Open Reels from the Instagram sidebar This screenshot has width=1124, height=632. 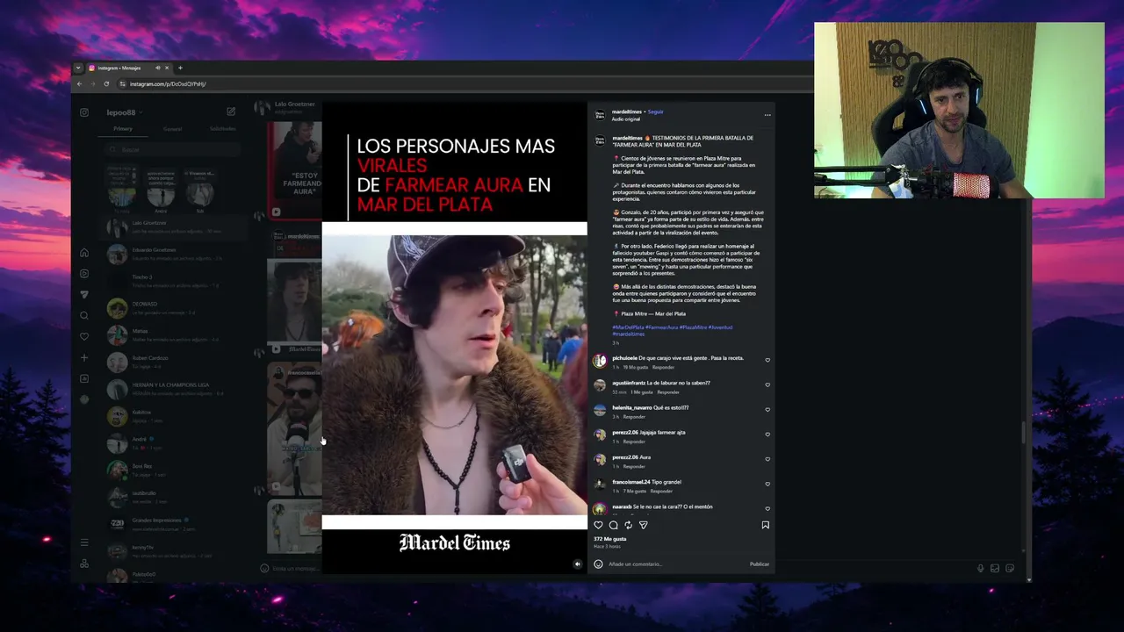[84, 274]
